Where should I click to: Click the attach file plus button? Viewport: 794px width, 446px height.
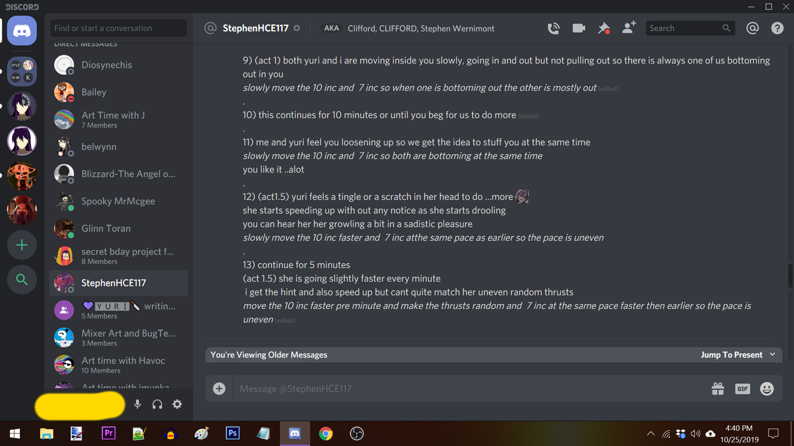coord(219,388)
